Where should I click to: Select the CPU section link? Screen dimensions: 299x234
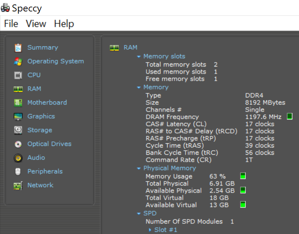click(x=34, y=75)
